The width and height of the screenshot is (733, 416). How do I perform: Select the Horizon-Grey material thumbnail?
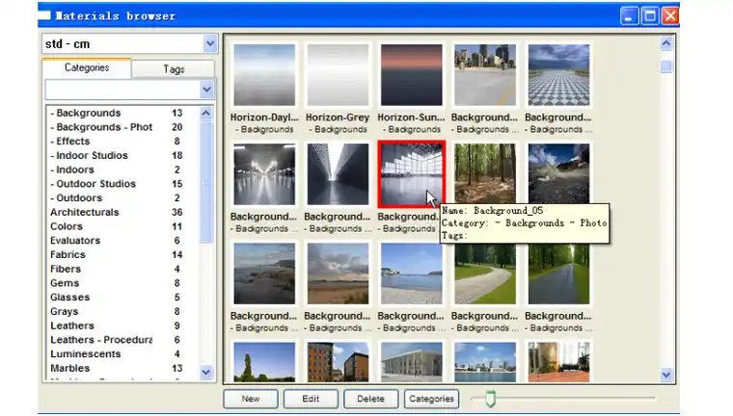(x=338, y=75)
